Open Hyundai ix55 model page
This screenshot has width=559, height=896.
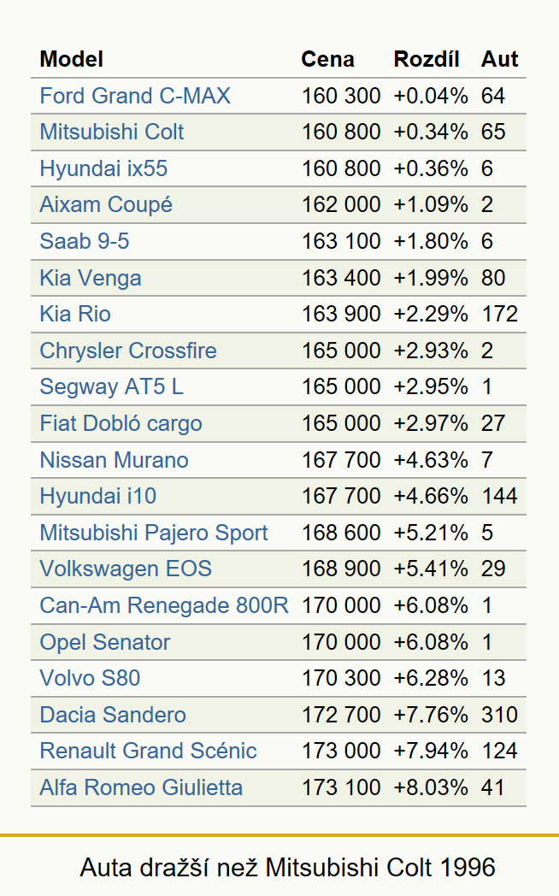coord(104,168)
